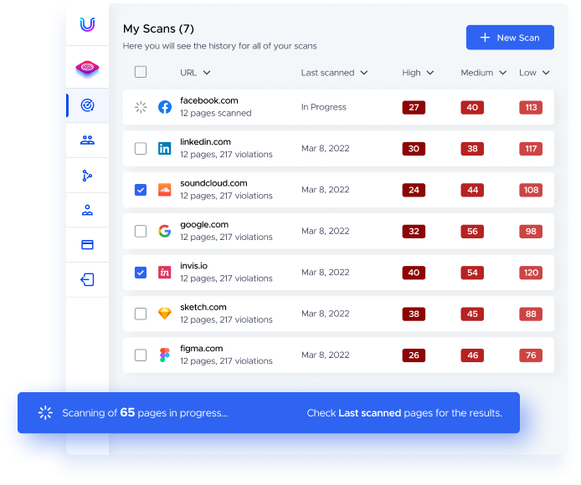Click 'Scanning of 65 pages in progress...' text

pos(145,413)
